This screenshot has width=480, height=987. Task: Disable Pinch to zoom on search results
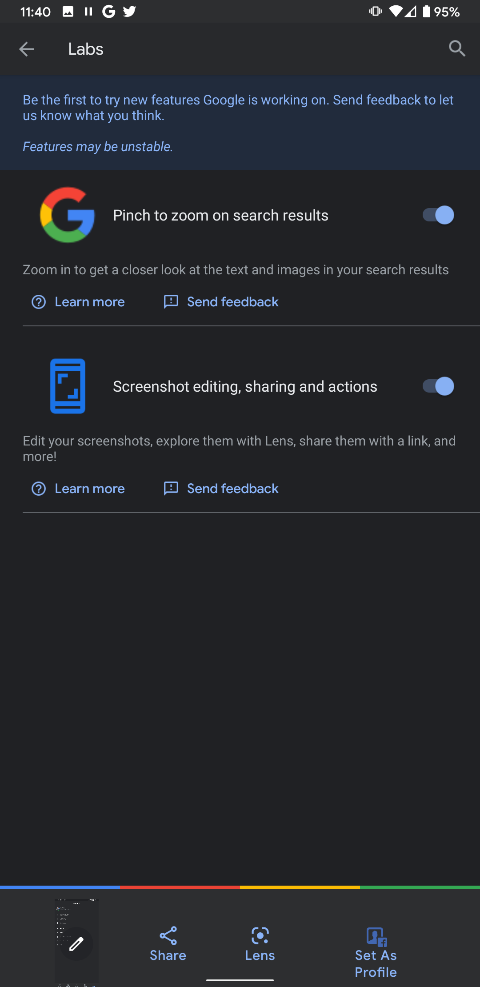[x=437, y=215]
